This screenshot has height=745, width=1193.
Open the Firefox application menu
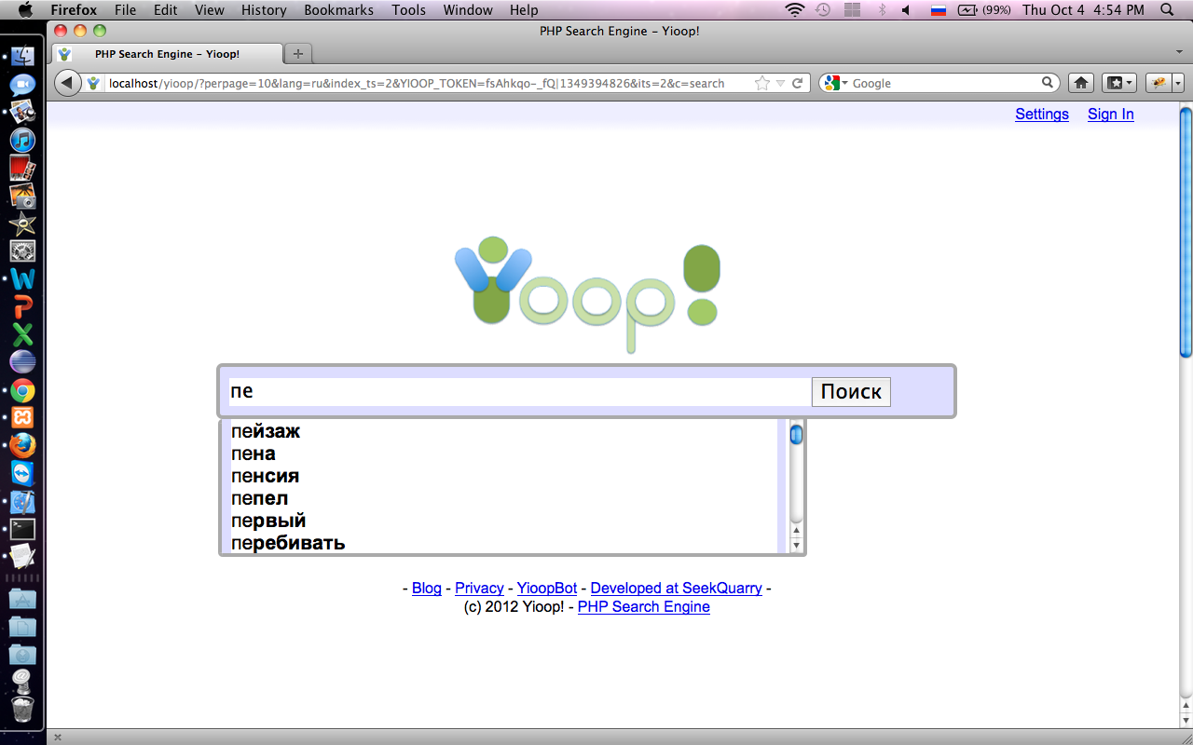(74, 10)
